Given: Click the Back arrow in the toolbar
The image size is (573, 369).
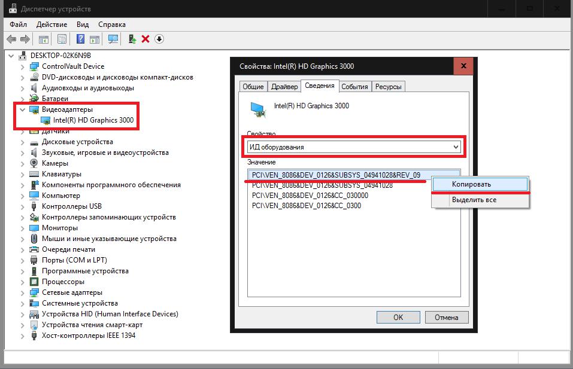Looking at the screenshot, I should 12,39.
